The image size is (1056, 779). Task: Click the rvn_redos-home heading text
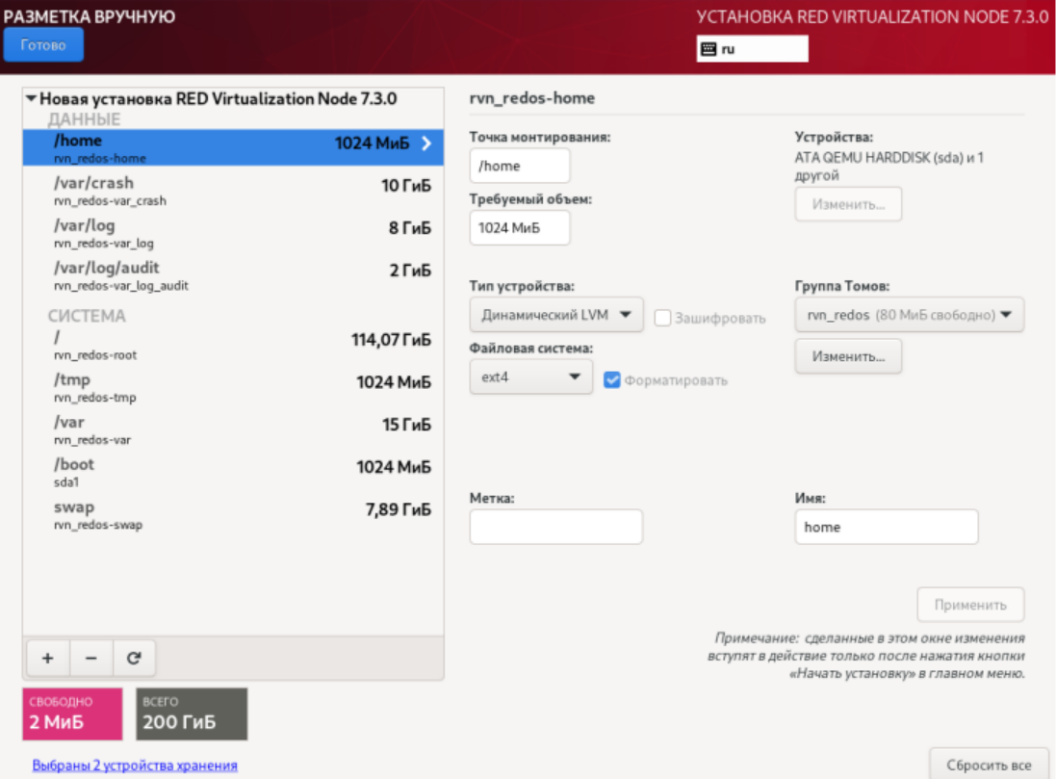point(532,97)
